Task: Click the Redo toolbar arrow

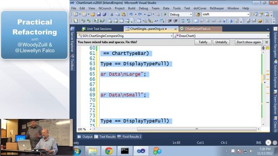Action: [x=140, y=14]
